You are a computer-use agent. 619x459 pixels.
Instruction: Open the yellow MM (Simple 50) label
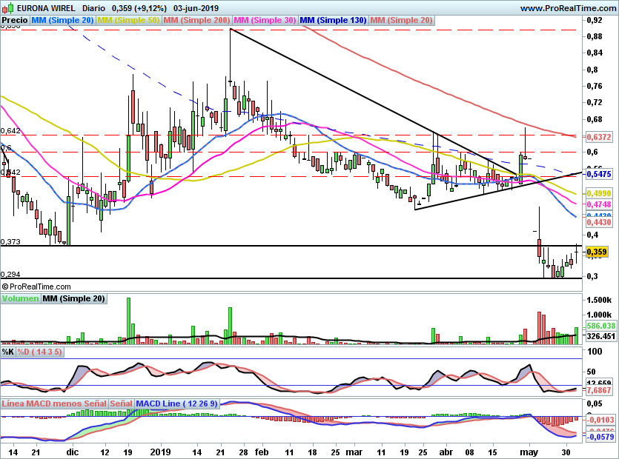(128, 20)
